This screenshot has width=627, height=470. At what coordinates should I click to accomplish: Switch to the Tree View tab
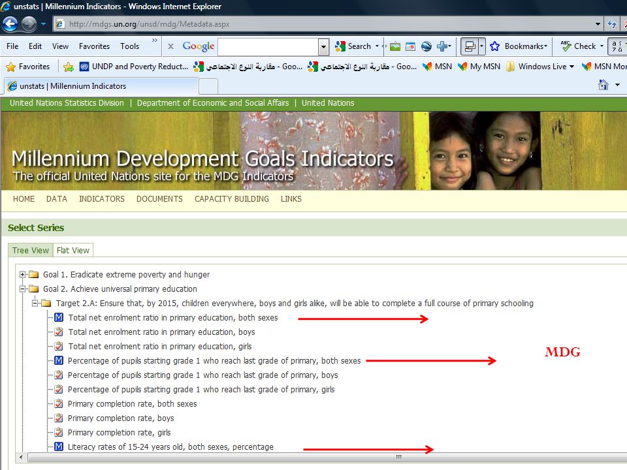point(31,250)
